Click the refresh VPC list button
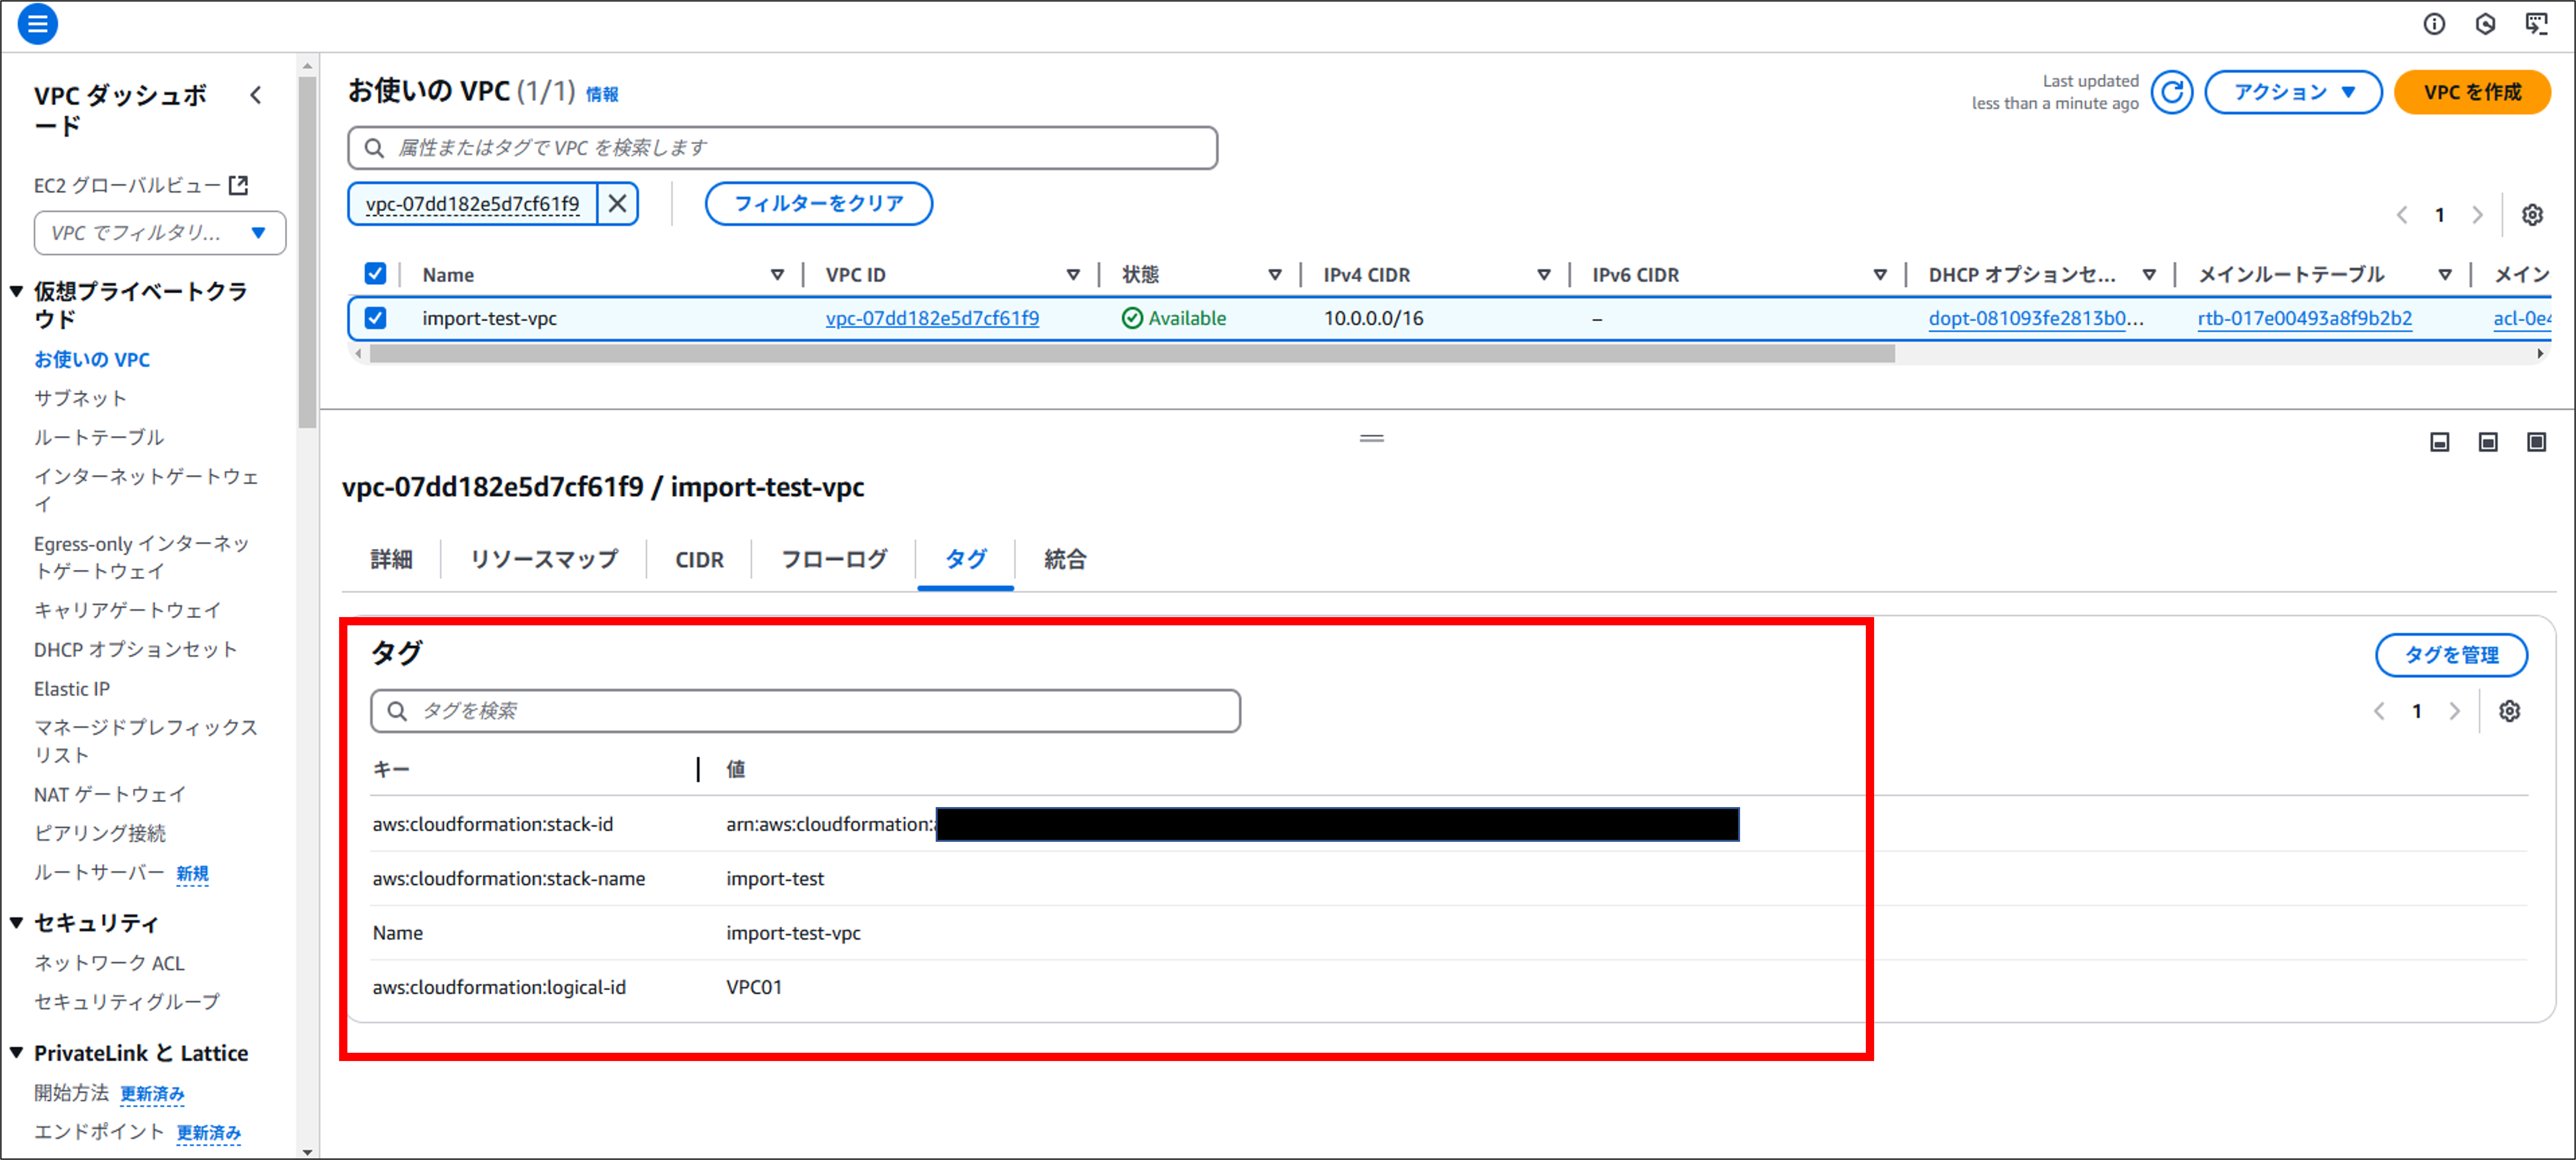The image size is (2576, 1160). 2172,92
